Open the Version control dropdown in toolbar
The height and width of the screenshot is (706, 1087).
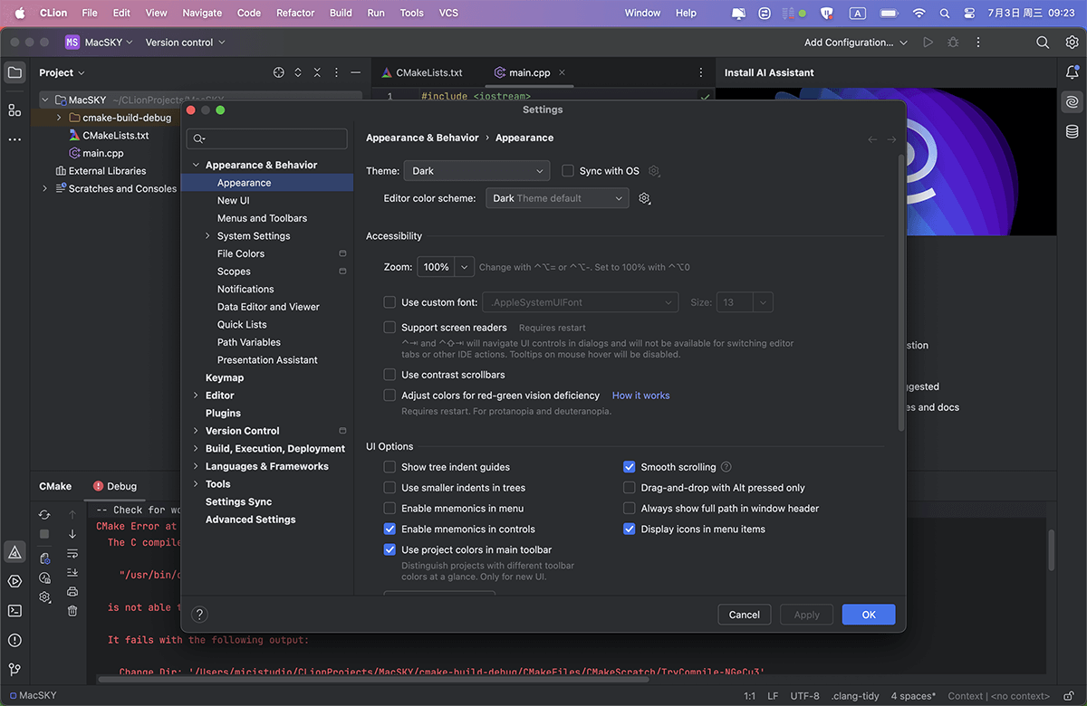tap(185, 43)
